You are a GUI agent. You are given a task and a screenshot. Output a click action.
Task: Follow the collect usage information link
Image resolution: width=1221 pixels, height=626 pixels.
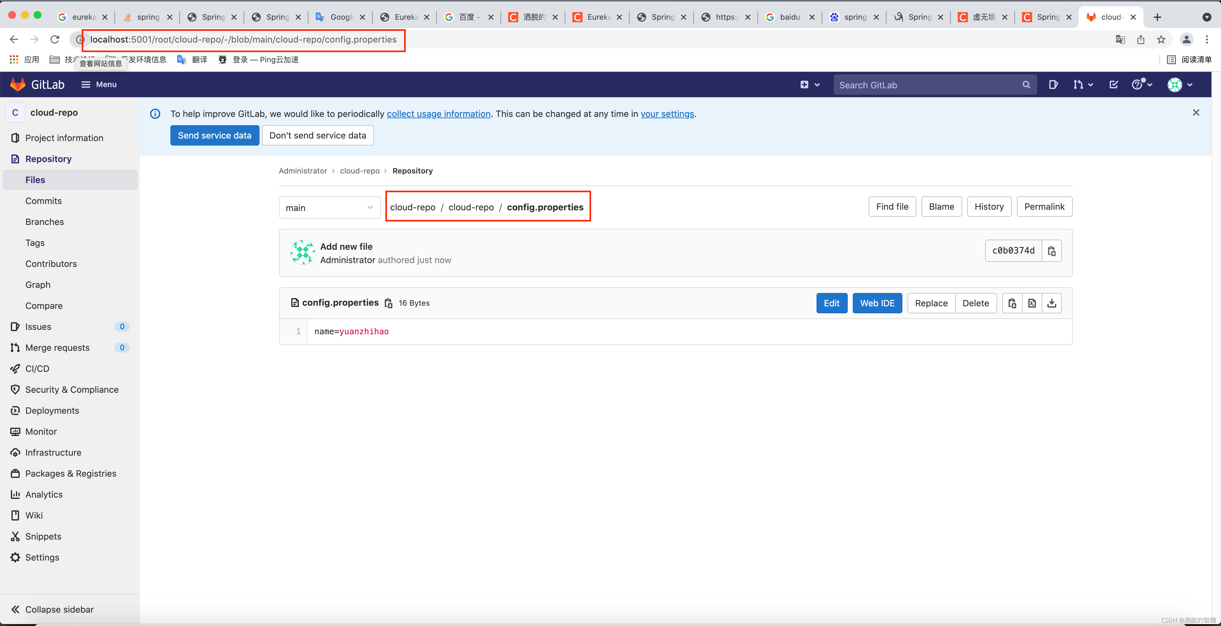coord(438,114)
